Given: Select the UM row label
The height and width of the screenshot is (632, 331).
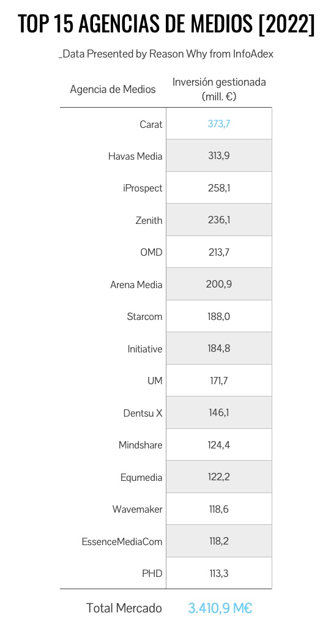Looking at the screenshot, I should 155,381.
